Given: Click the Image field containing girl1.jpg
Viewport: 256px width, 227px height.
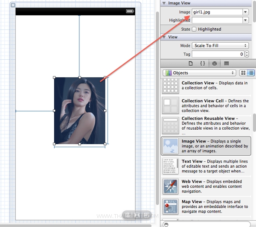Looking at the screenshot, I should [217, 12].
